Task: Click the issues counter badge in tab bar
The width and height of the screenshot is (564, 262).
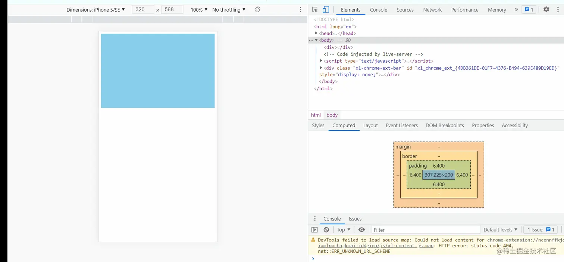Action: tap(529, 10)
